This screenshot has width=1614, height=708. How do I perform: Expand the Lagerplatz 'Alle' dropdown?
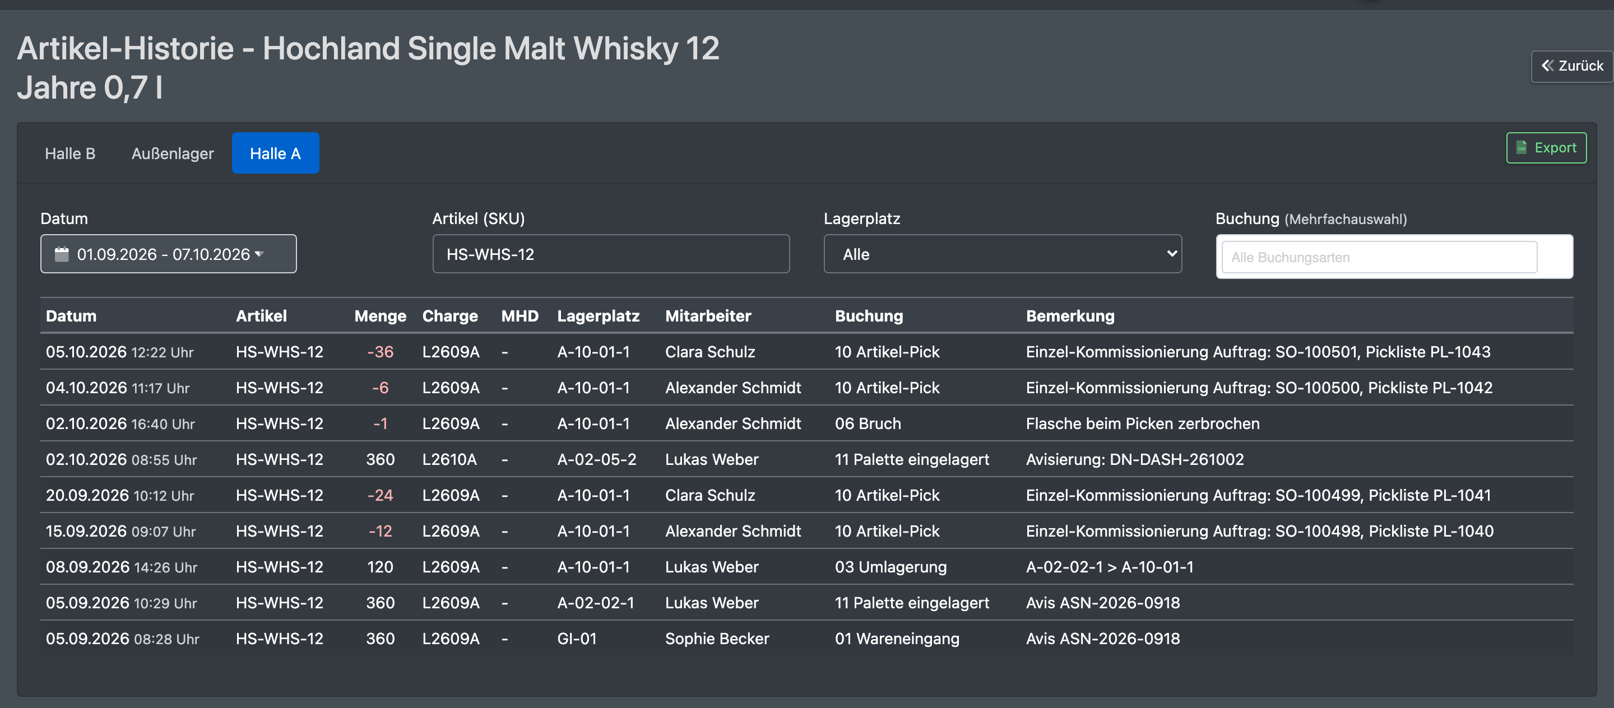[x=1003, y=254]
